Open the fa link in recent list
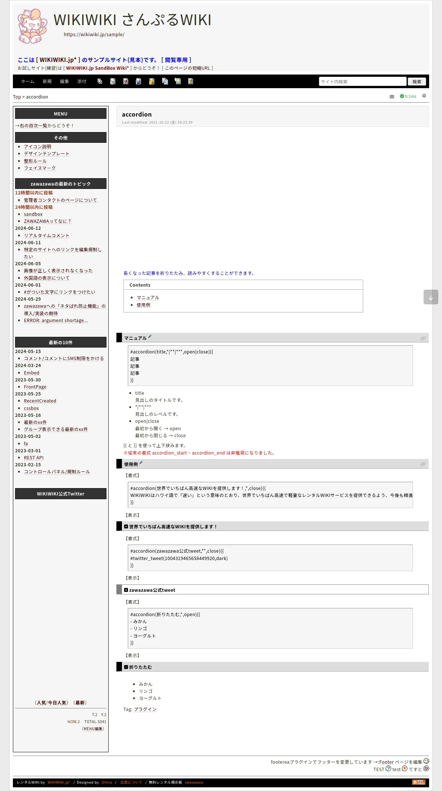 [26, 444]
